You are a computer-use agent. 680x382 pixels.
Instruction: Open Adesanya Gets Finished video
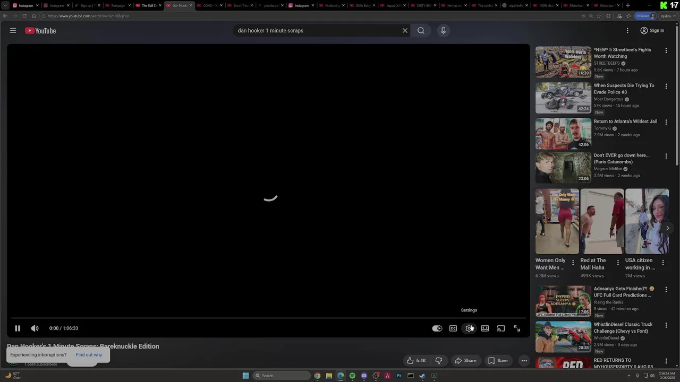click(x=563, y=301)
